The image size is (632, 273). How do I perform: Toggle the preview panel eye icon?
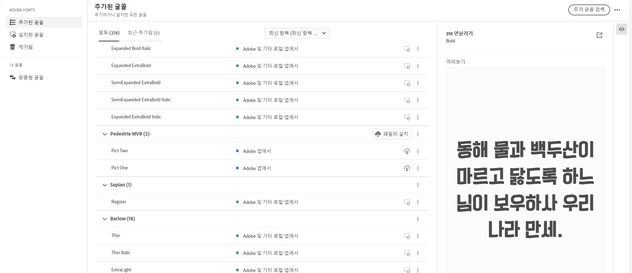click(x=622, y=29)
